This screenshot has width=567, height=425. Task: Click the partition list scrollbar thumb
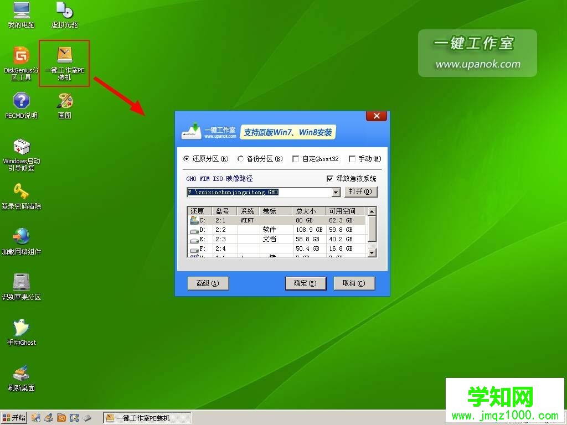pyautogui.click(x=372, y=229)
